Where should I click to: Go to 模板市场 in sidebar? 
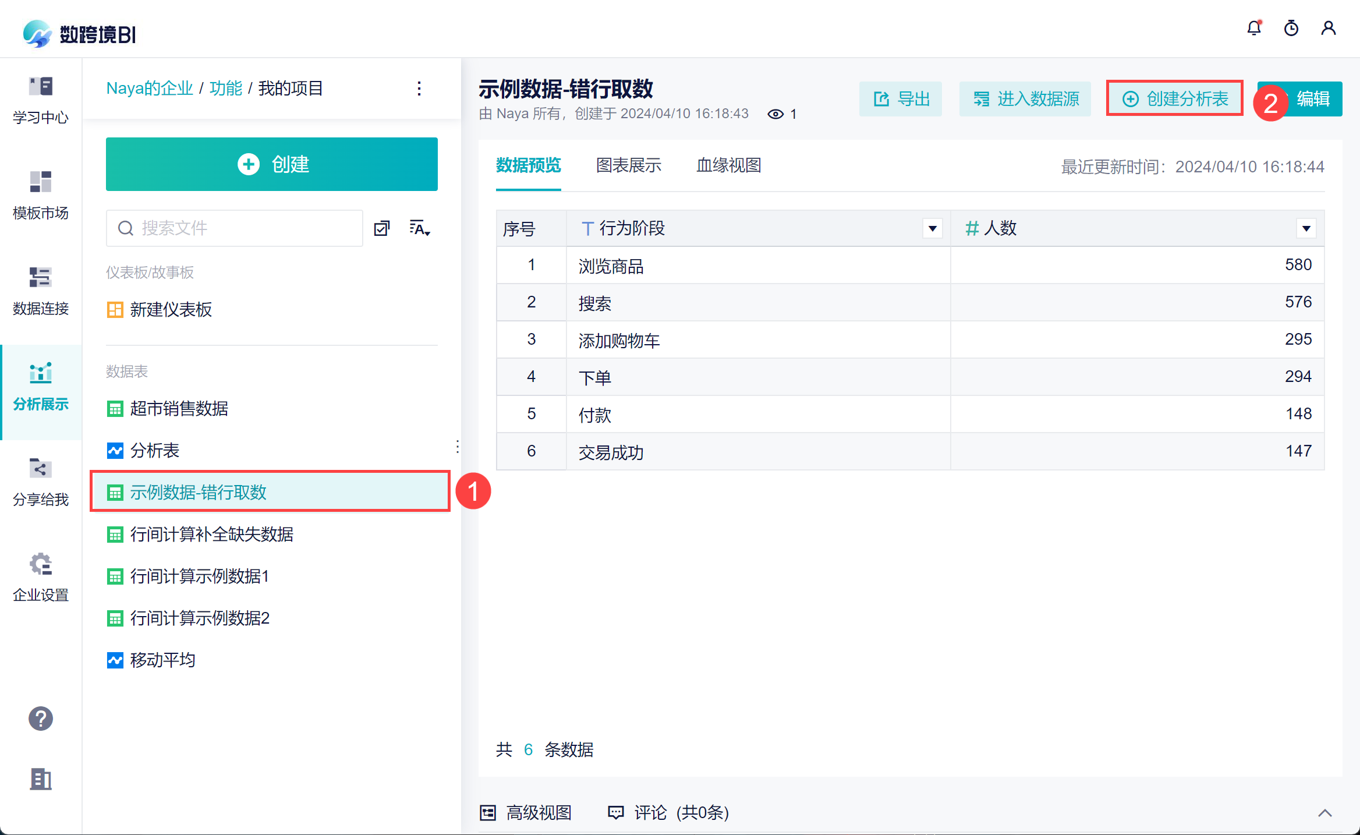tap(41, 196)
